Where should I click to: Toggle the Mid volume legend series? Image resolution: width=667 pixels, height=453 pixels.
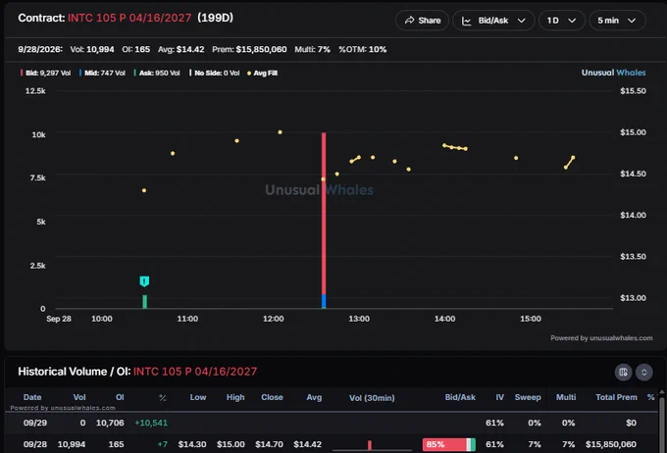(102, 73)
